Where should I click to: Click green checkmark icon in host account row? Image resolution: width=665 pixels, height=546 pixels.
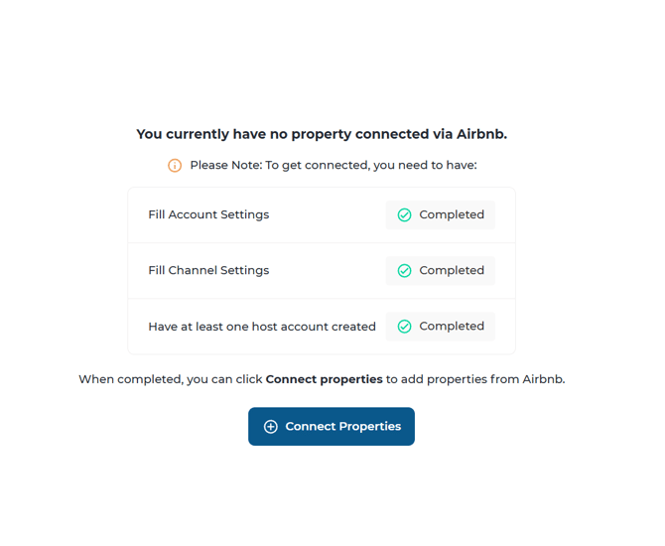click(x=405, y=327)
